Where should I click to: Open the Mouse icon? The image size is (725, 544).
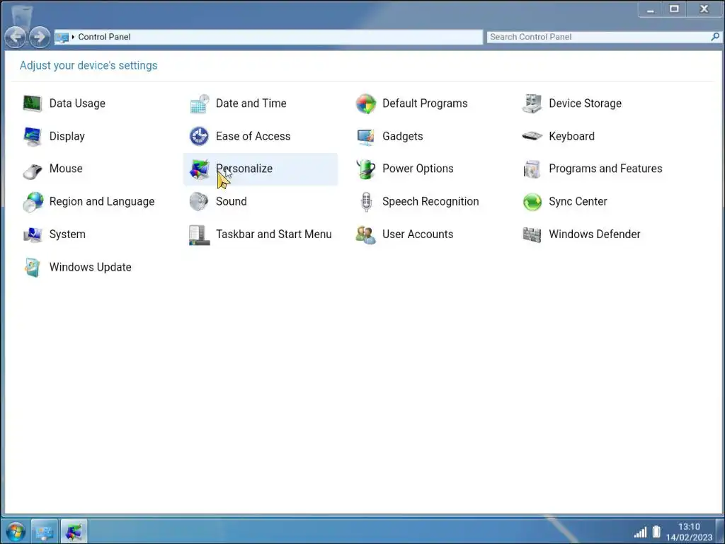click(33, 171)
